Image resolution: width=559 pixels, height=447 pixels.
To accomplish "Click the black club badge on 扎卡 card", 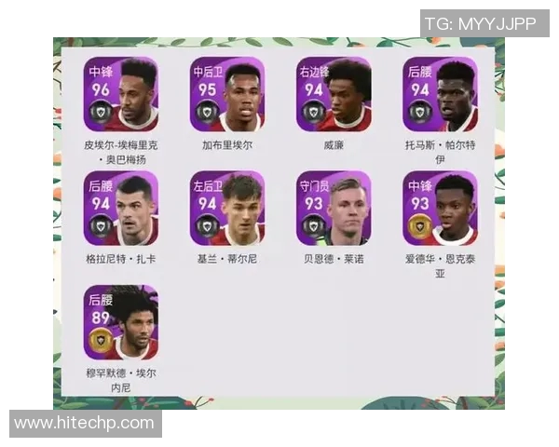I will click(x=101, y=226).
